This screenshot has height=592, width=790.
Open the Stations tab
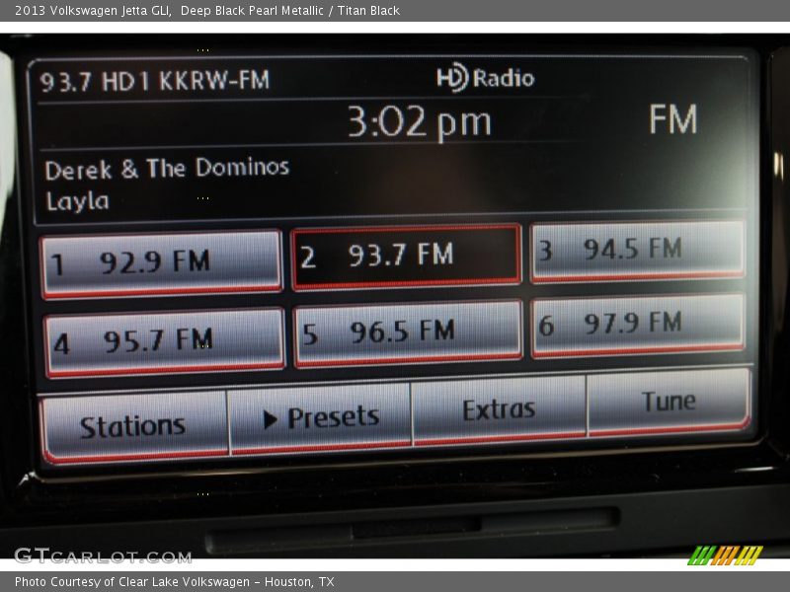[x=134, y=427]
